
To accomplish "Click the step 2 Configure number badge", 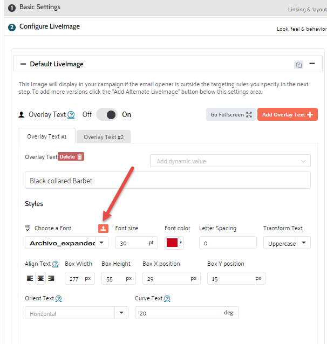I will pyautogui.click(x=12, y=27).
